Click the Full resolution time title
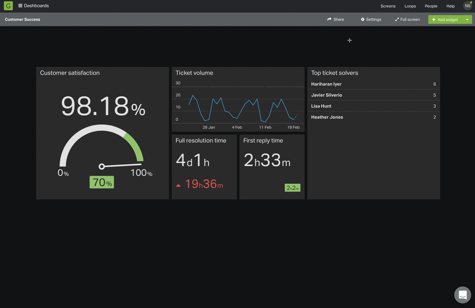This screenshot has height=308, width=475. 201,140
